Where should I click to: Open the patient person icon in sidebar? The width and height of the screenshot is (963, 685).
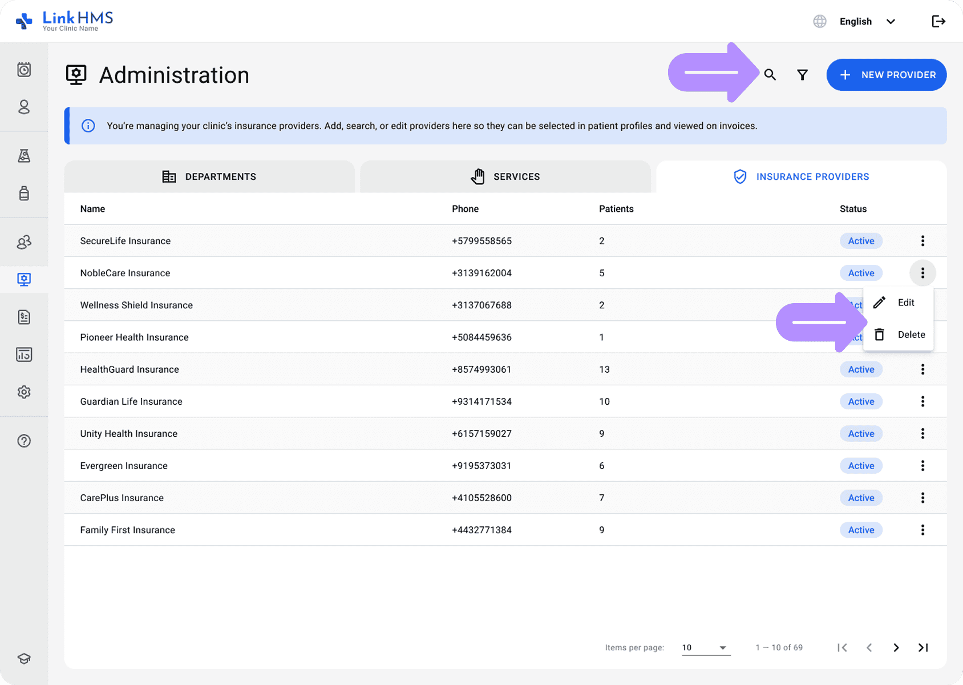click(24, 107)
